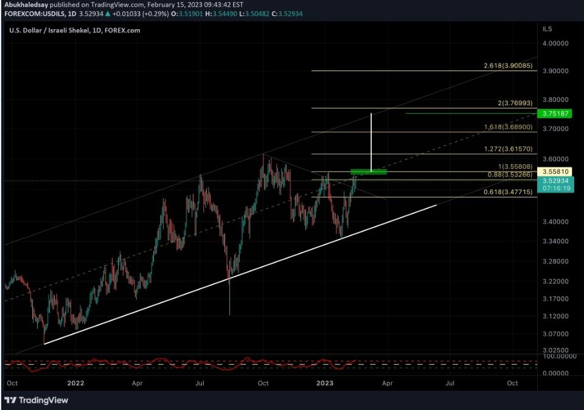Click the green rectangle resistance zone

tap(369, 172)
